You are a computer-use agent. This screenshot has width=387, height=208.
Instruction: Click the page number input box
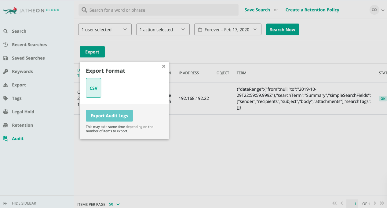352,203
